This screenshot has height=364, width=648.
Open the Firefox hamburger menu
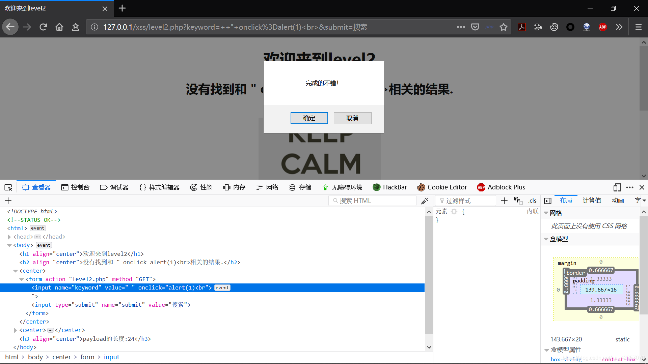tap(639, 27)
